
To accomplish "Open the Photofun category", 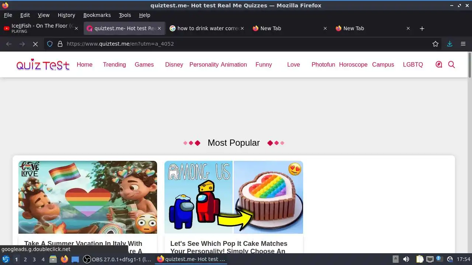I will coord(323,64).
